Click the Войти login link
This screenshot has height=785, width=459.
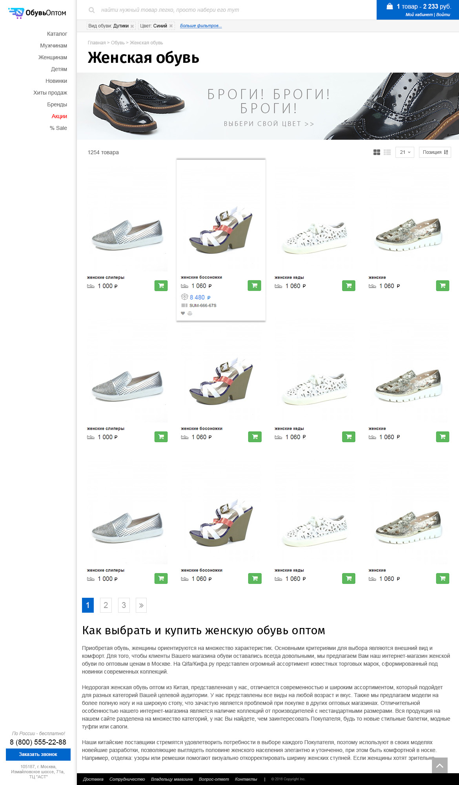tap(443, 15)
